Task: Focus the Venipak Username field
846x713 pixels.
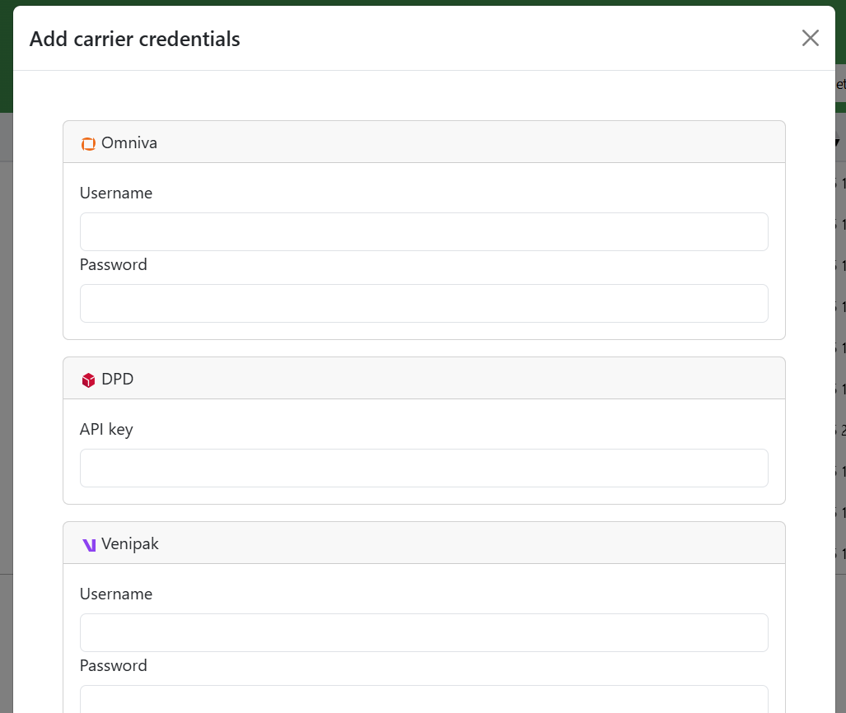Action: pyautogui.click(x=424, y=632)
